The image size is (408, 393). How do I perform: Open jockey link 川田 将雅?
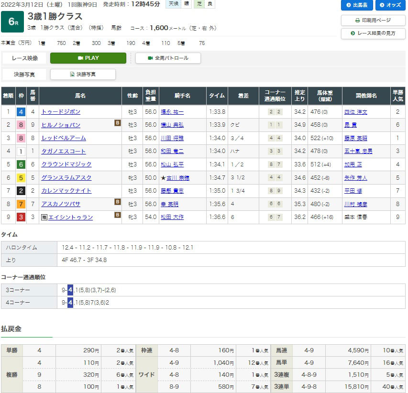tap(172, 138)
